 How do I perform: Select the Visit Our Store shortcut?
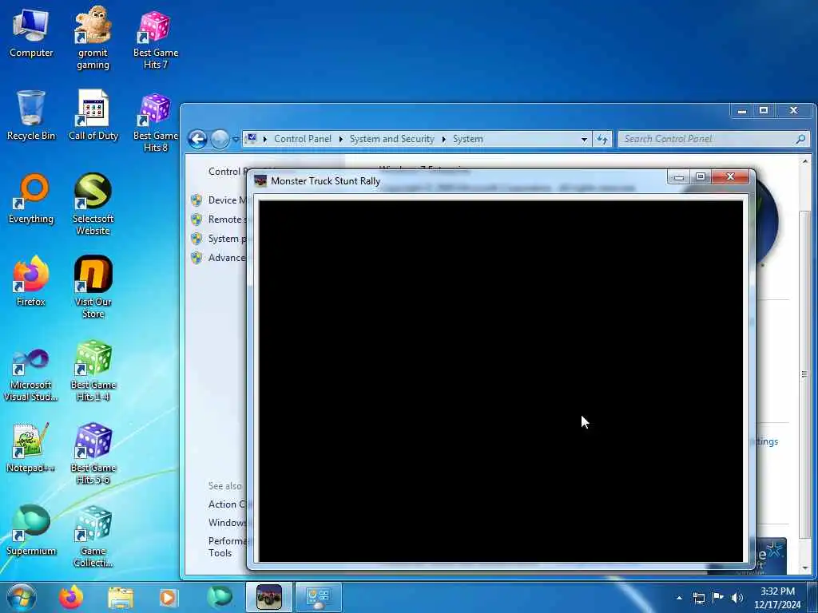[93, 287]
